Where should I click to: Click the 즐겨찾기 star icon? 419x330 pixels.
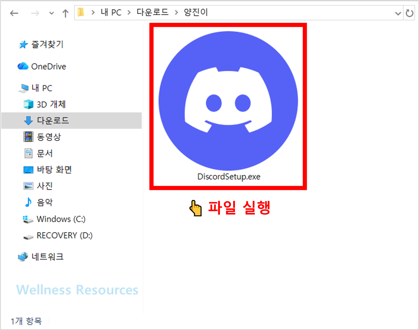pyautogui.click(x=23, y=45)
